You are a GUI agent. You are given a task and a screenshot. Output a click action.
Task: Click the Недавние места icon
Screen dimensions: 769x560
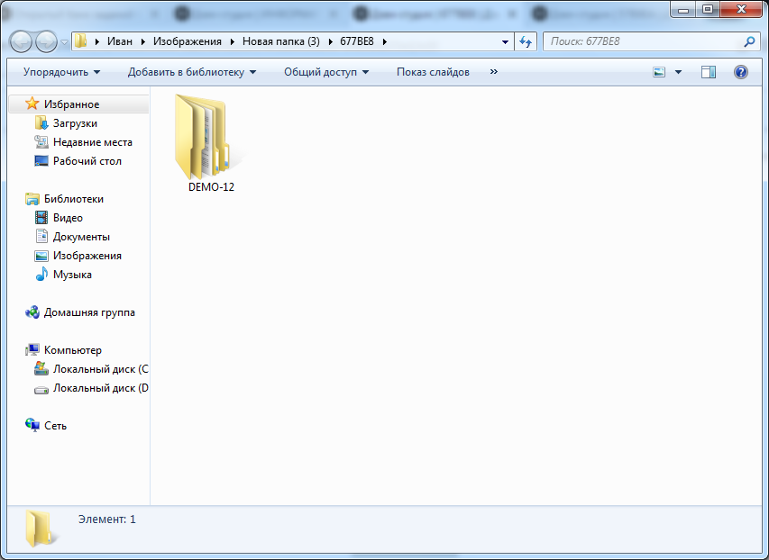tap(41, 142)
